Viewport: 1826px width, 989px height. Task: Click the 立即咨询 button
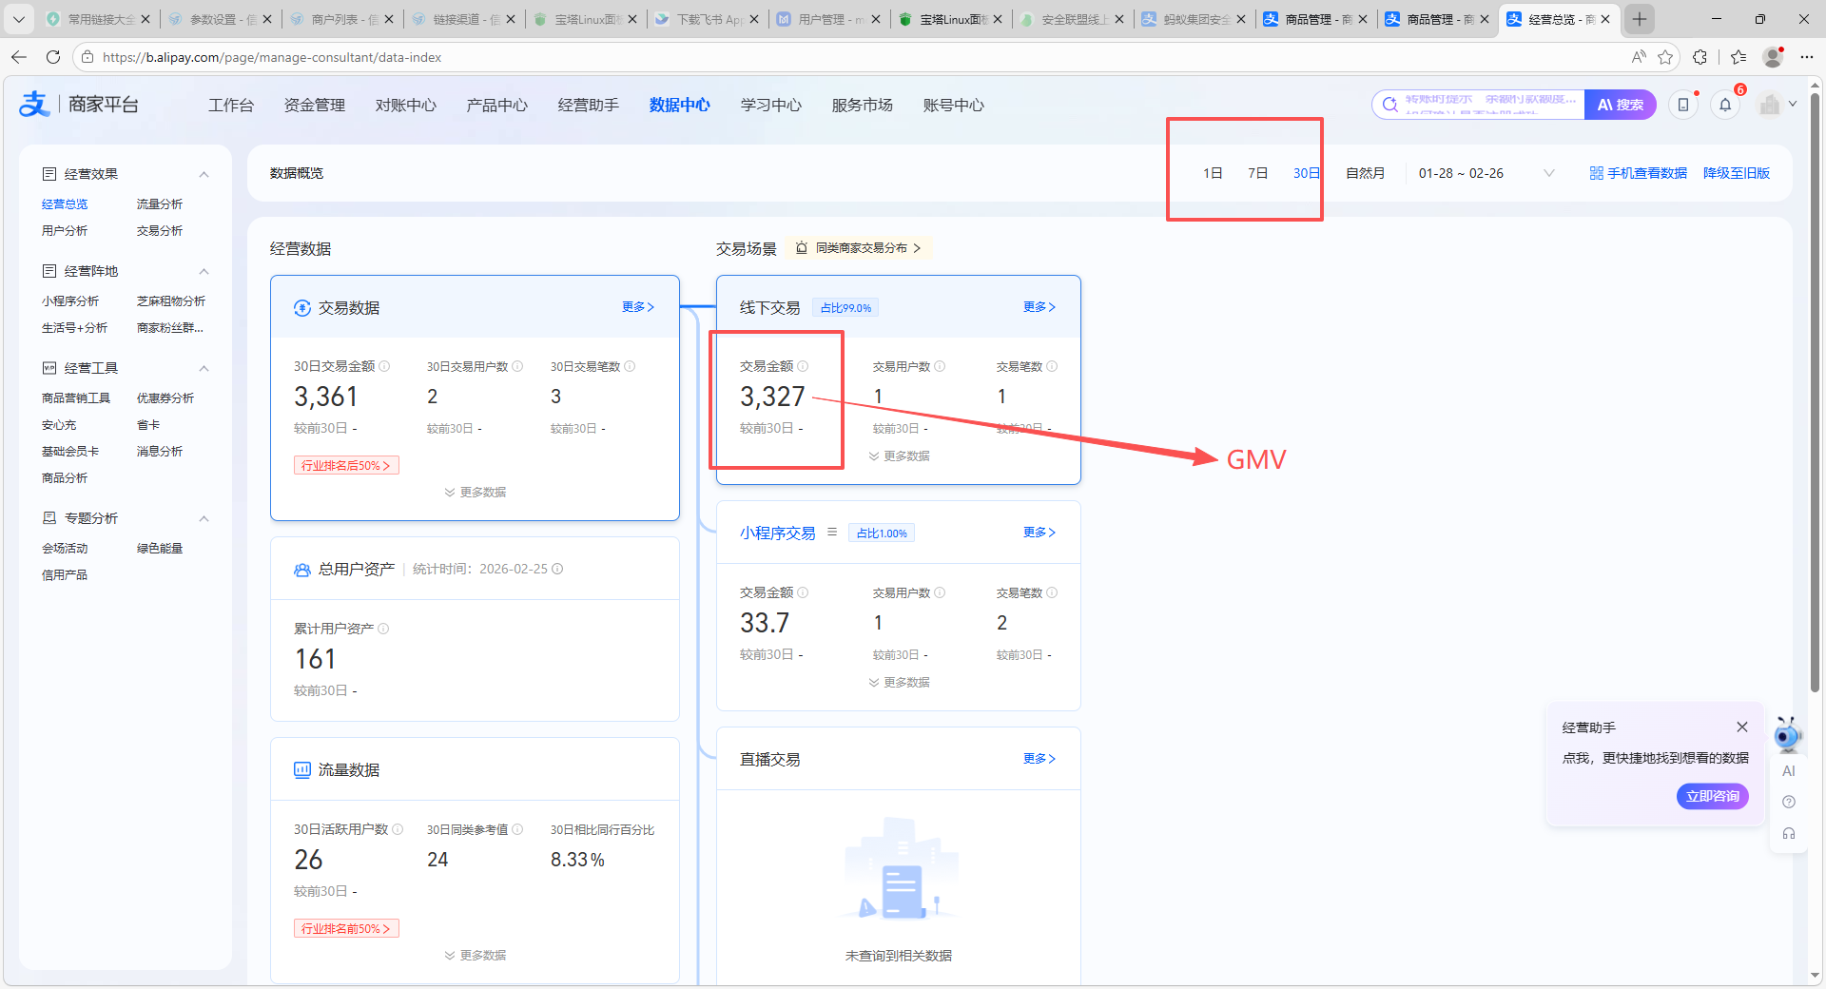[x=1712, y=796]
